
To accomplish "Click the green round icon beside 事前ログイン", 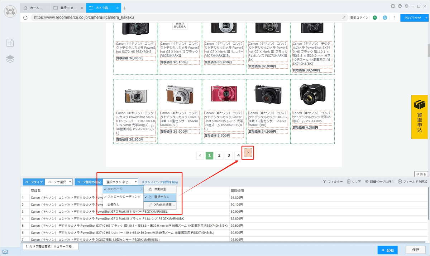I will coord(375,18).
